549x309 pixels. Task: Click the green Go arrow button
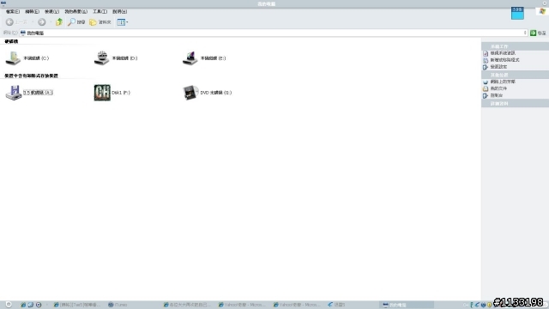(x=533, y=33)
